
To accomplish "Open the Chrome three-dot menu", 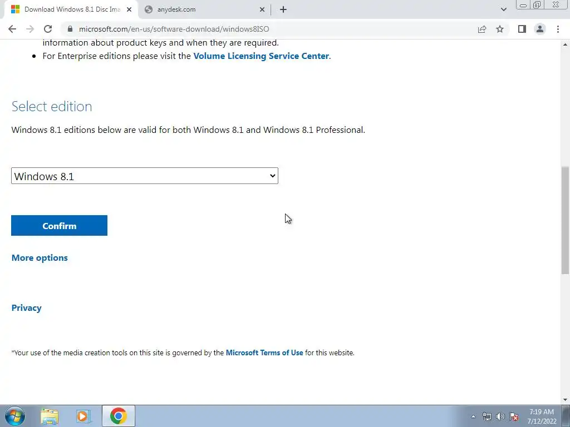I will 558,29.
